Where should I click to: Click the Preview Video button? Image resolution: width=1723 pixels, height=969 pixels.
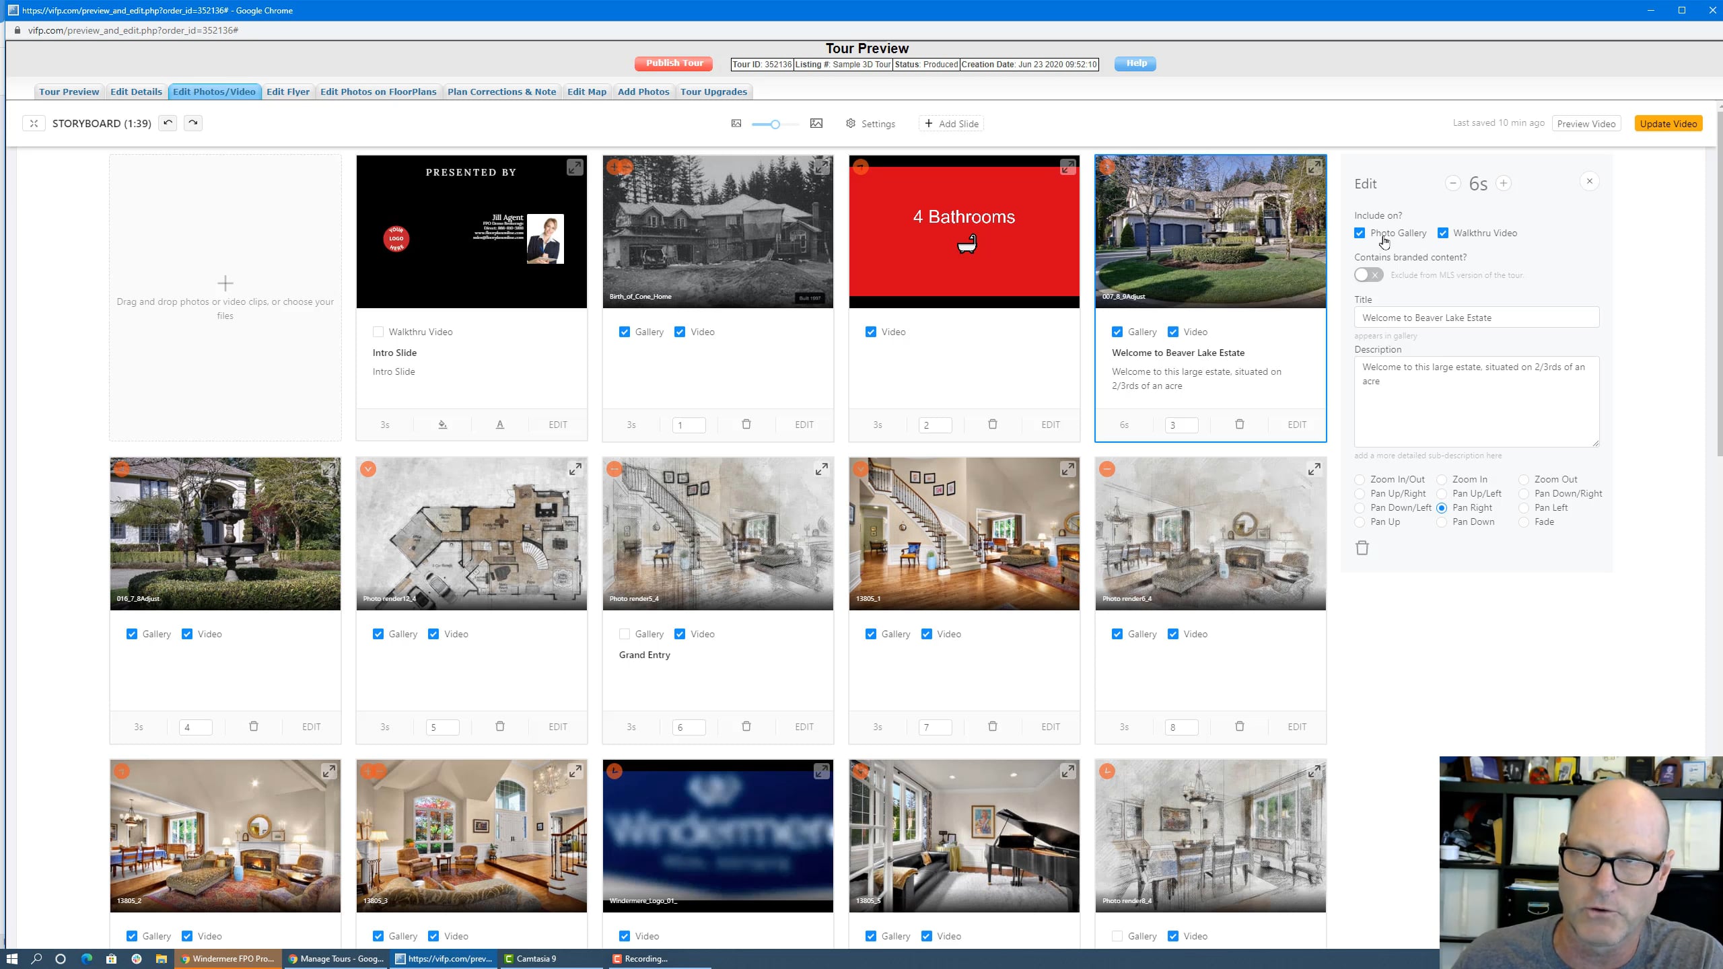[x=1586, y=123]
